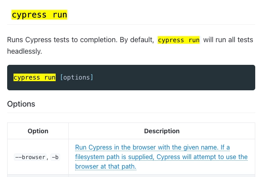Click the word 'headlessly.'
260x177 pixels.
coord(25,51)
